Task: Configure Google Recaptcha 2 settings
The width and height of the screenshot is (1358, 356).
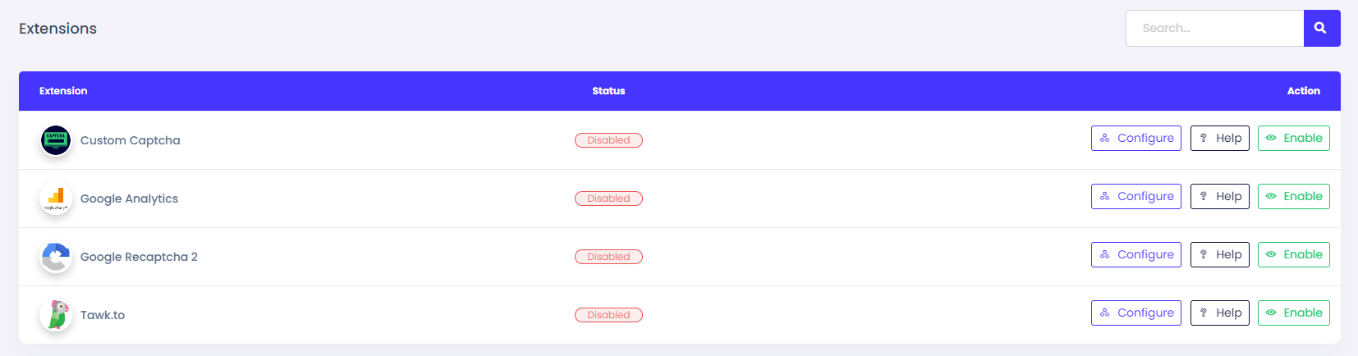Action: 1135,255
